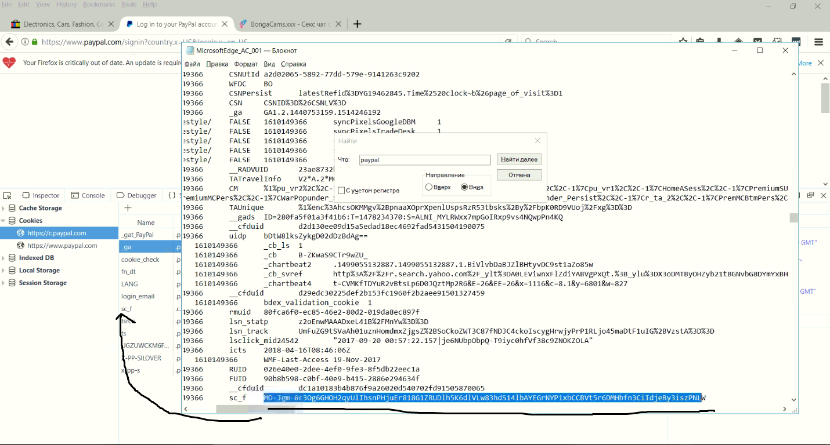This screenshot has height=445, width=830.
Task: Click the Name column header in cookies table
Action: (x=146, y=222)
